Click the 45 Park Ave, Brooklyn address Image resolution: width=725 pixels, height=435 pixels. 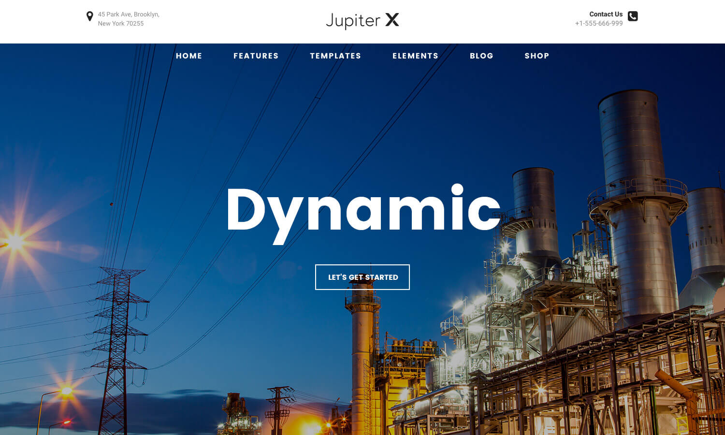[x=129, y=19]
